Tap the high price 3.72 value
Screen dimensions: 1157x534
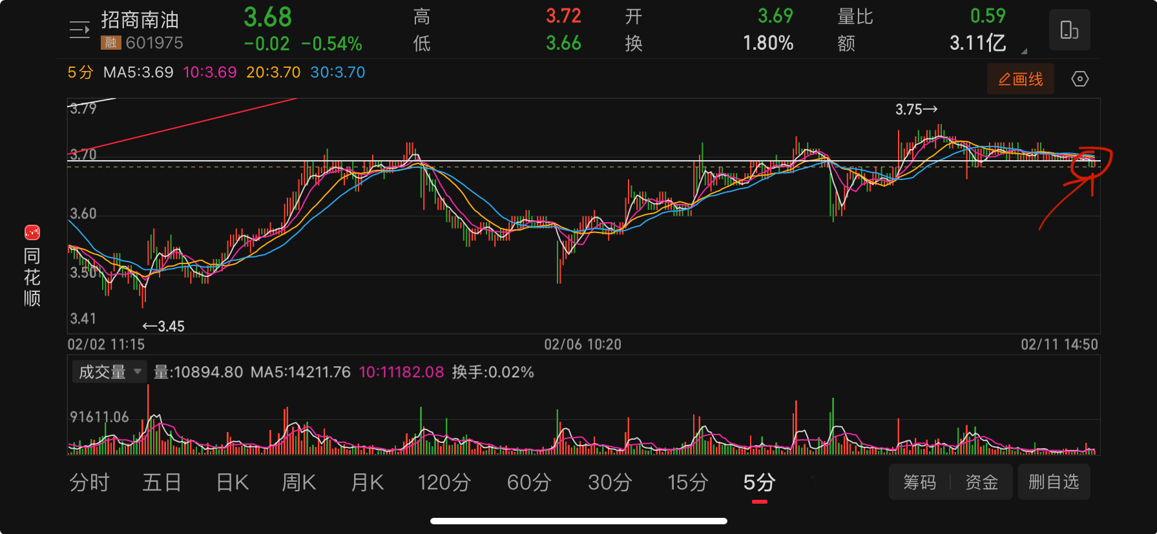point(563,16)
